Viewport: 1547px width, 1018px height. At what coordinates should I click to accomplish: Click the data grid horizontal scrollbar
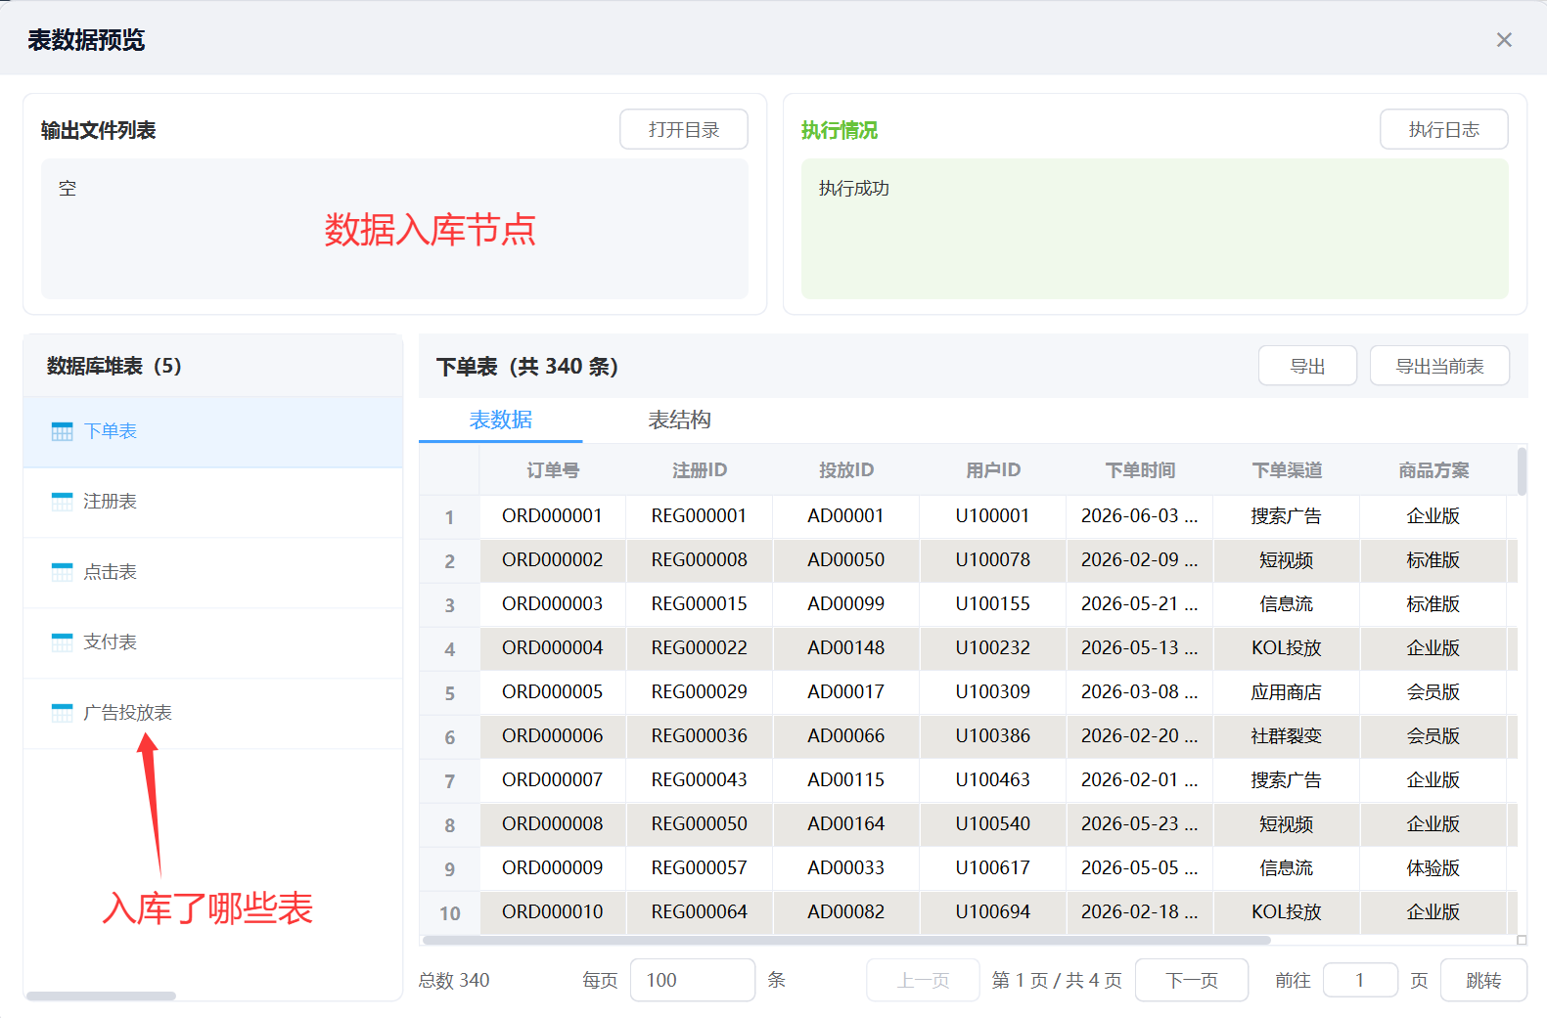pos(846,941)
